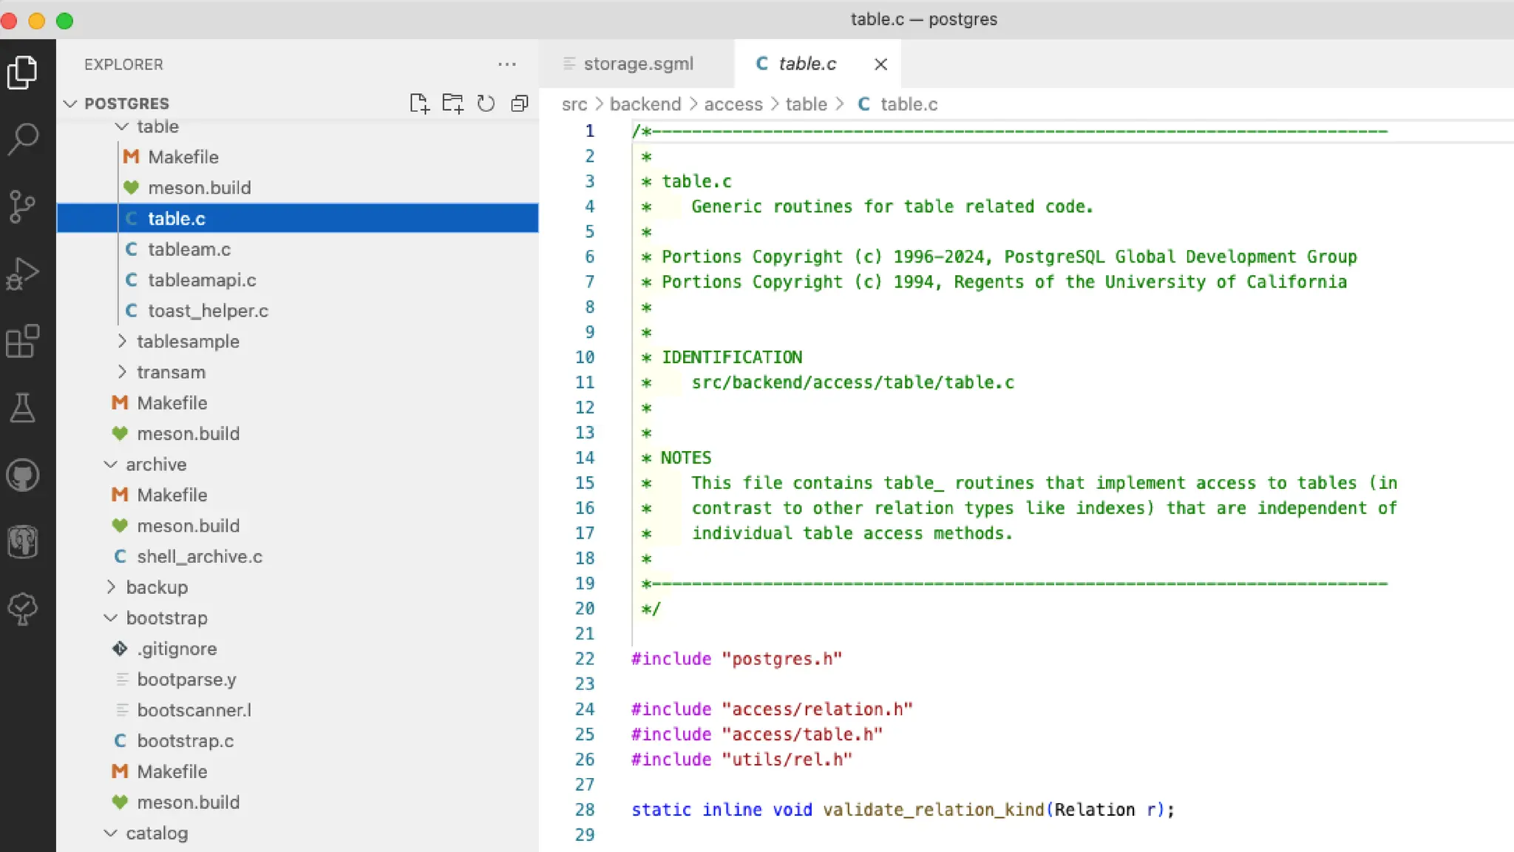
Task: Open Explorer views and more actions menu
Action: (x=507, y=64)
